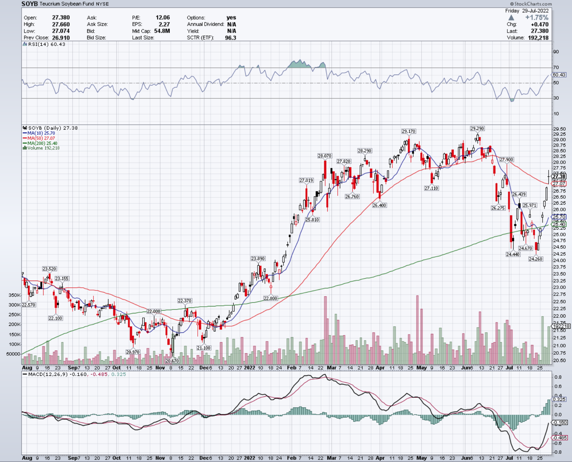Click the 21.100 low price label
The width and height of the screenshot is (572, 462).
click(x=204, y=348)
